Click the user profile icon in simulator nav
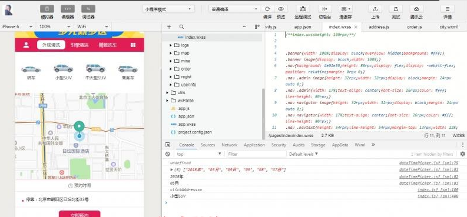Image resolution: width=467 pixels, height=217 pixels. coord(27,45)
